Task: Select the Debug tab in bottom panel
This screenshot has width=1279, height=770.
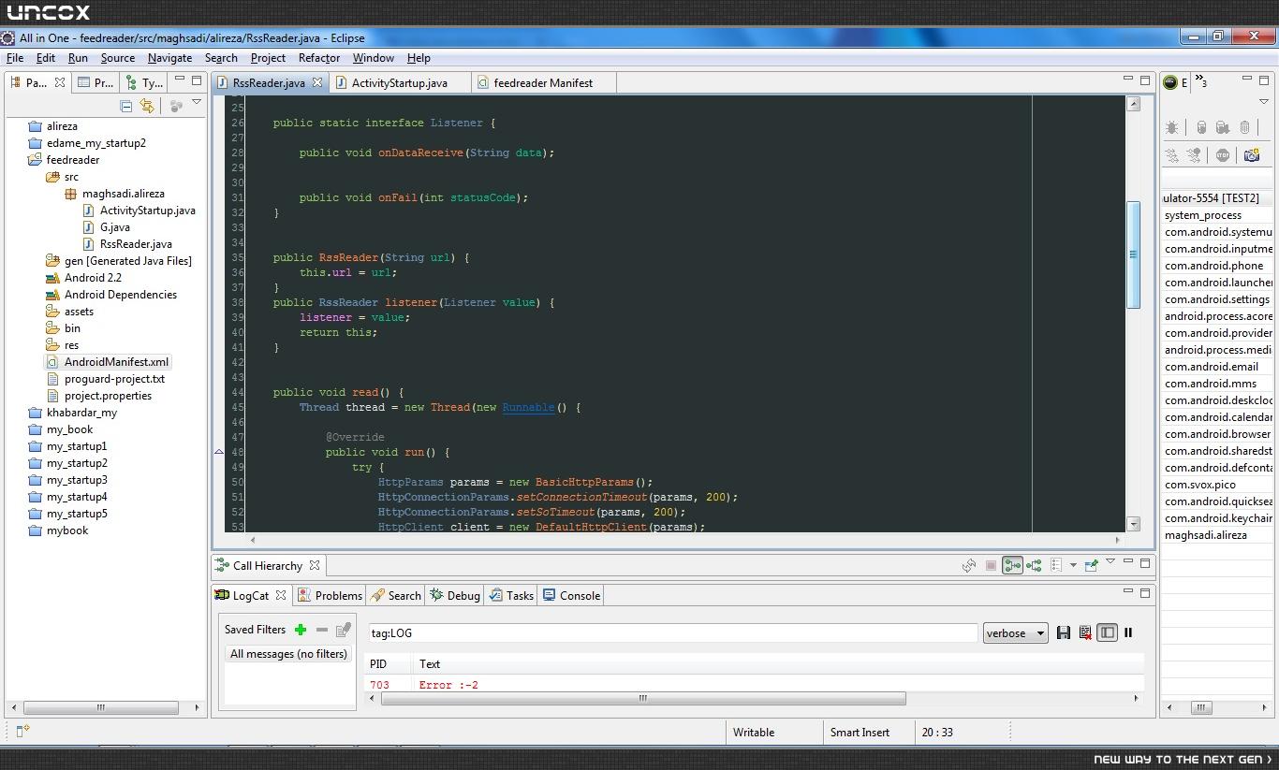Action: tap(455, 595)
